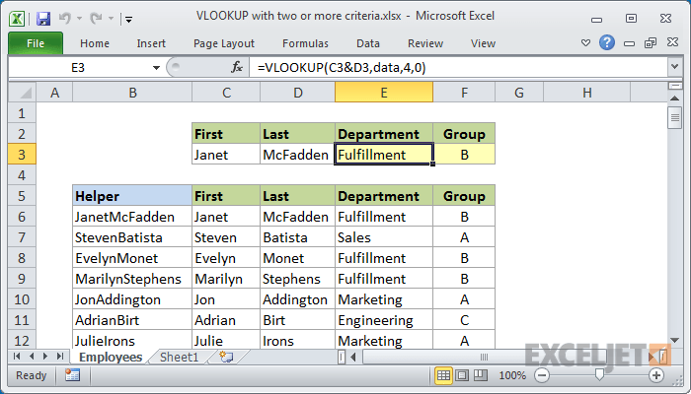Click the Insert Function fx icon
Screen dimensions: 691x394
237,67
